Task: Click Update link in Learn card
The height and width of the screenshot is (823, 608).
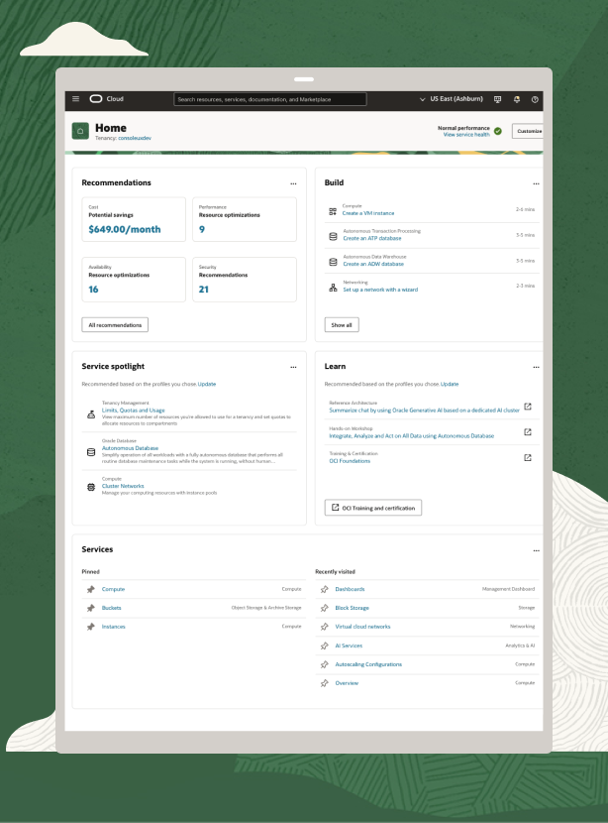Action: (450, 384)
